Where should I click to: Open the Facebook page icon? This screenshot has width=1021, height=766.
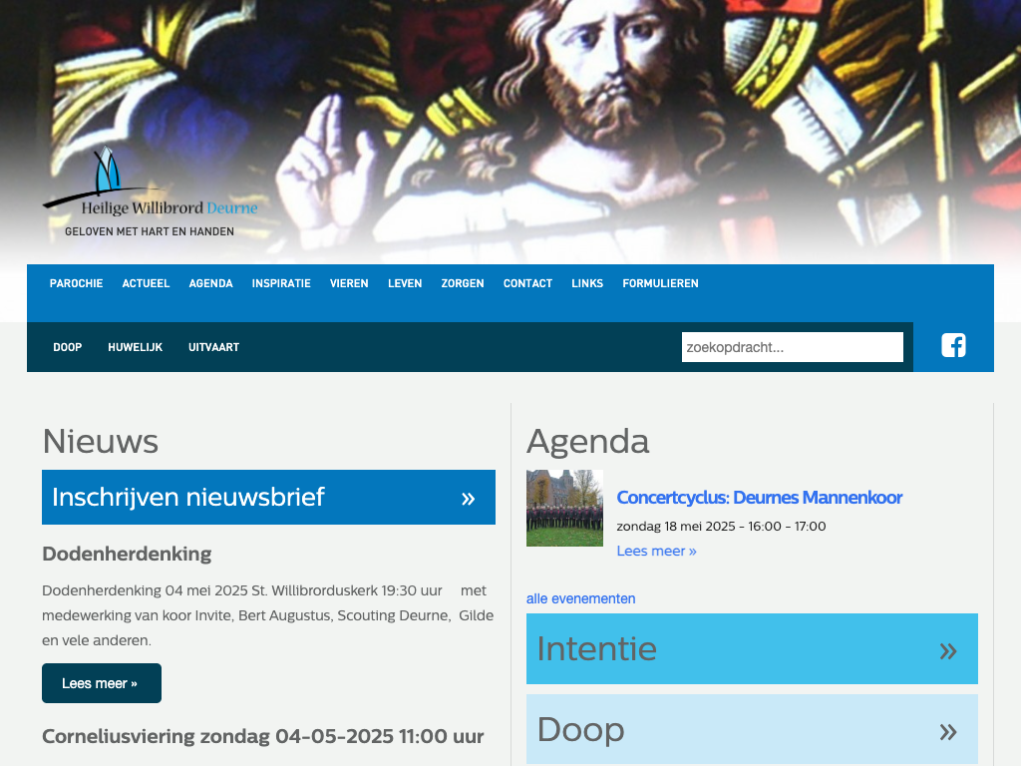[x=953, y=346]
